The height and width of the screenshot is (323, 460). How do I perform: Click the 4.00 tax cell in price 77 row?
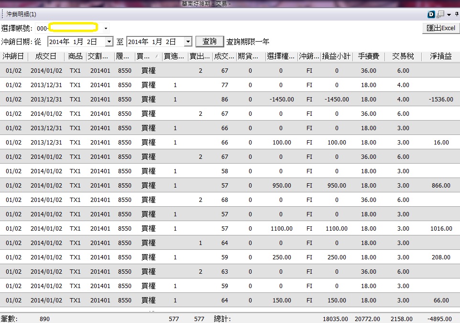tap(403, 85)
